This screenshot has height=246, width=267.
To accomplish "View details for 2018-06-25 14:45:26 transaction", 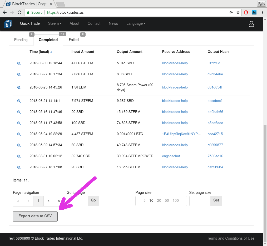I will click(x=19, y=87).
